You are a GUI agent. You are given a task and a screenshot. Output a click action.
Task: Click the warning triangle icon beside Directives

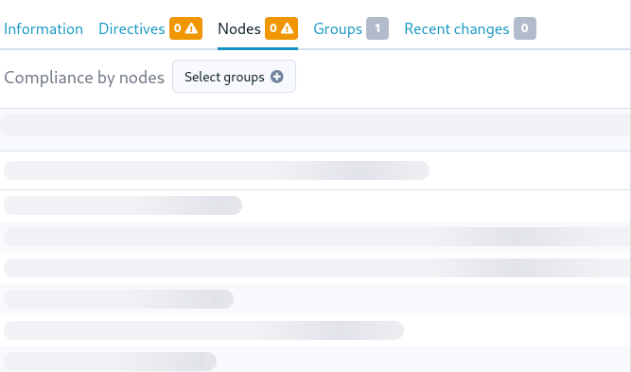191,28
